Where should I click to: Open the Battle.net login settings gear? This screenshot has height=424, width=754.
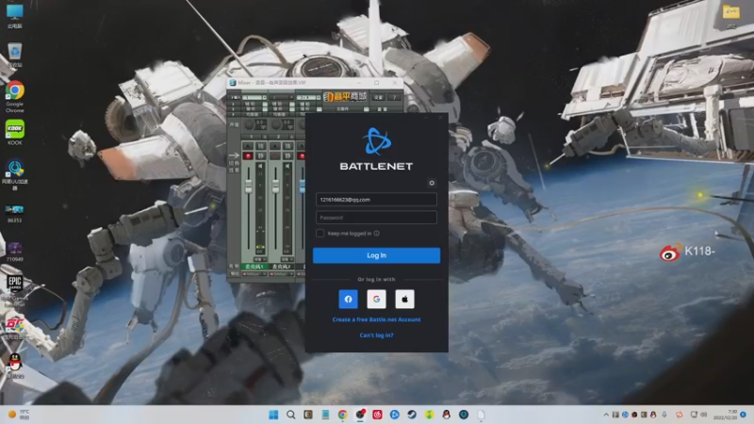point(432,183)
